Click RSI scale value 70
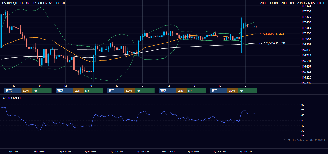328x154 pixels. [x=303, y=110]
